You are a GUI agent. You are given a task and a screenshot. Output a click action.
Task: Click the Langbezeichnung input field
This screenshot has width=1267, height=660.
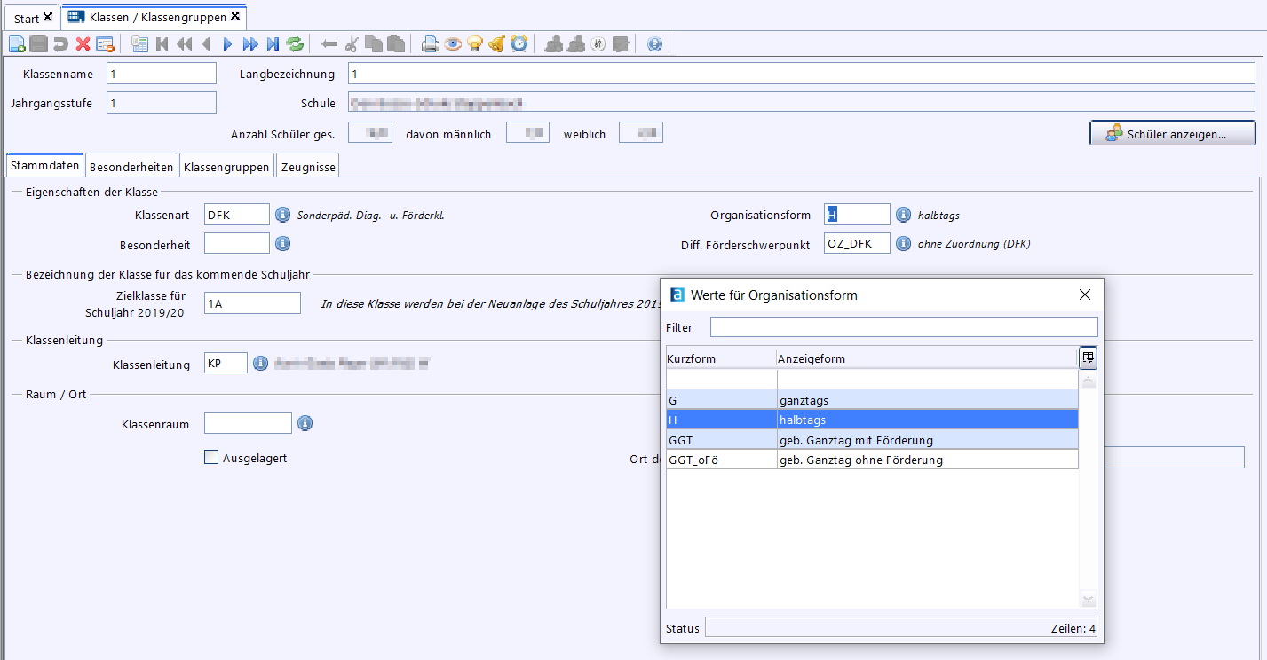point(802,74)
